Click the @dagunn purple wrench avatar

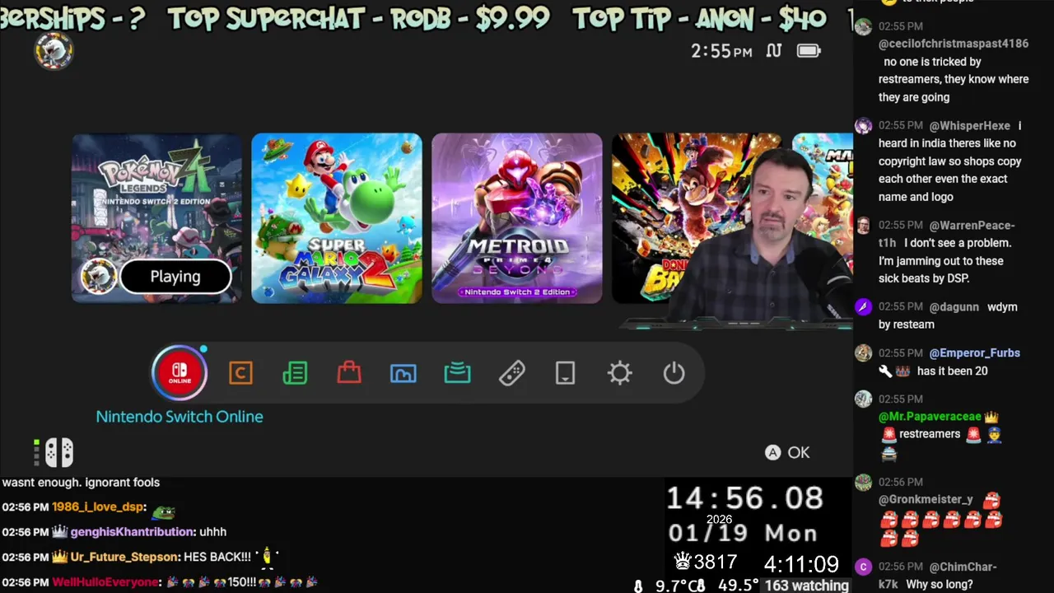tap(863, 307)
